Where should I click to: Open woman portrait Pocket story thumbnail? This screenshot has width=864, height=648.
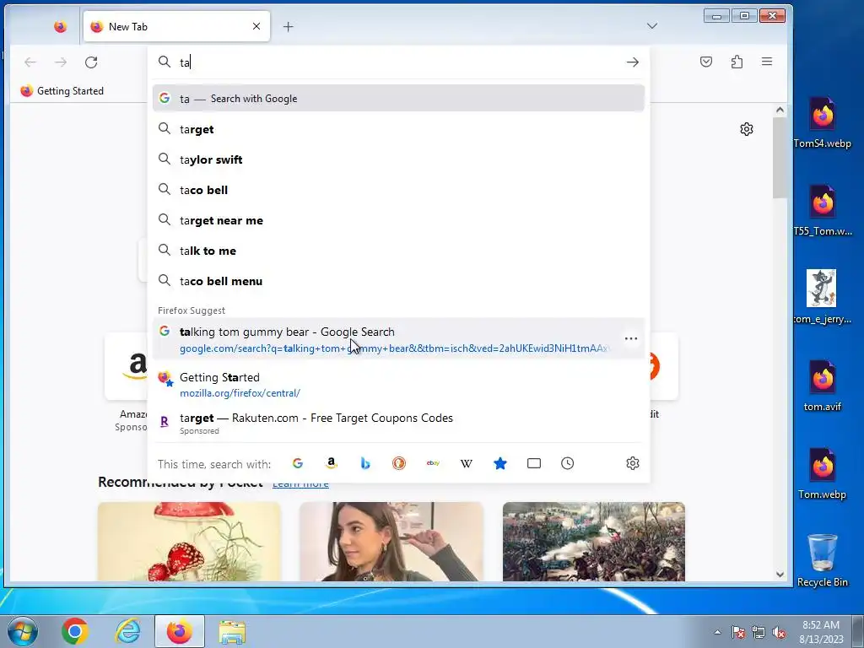391,542
